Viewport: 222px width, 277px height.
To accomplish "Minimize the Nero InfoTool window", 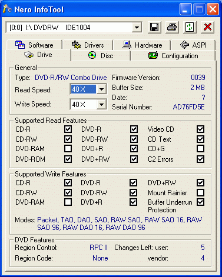I will pyautogui.click(x=185, y=9).
